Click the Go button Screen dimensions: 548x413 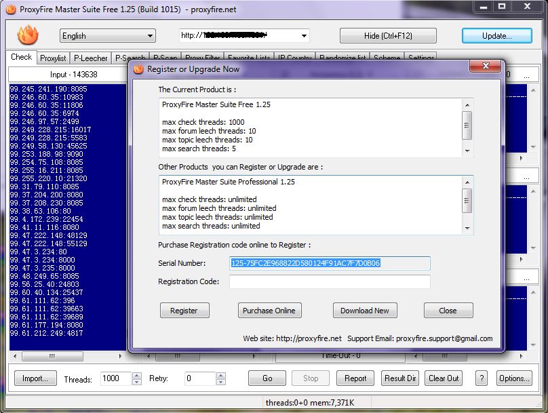pyautogui.click(x=267, y=378)
